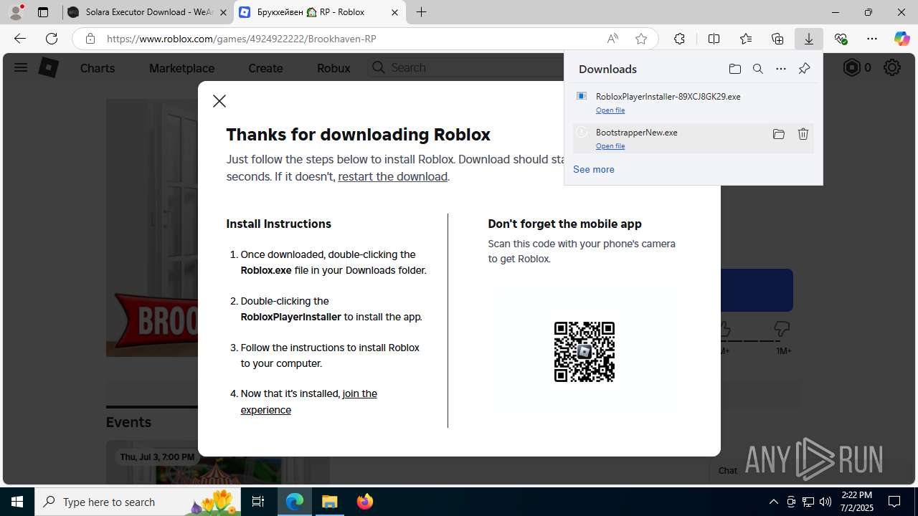
Task: Open the volume tray icon
Action: 825,502
